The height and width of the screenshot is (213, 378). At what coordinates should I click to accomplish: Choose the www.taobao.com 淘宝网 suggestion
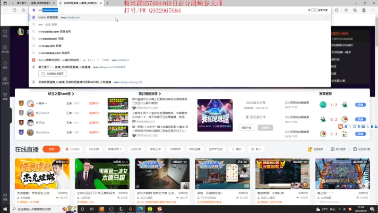(180, 53)
